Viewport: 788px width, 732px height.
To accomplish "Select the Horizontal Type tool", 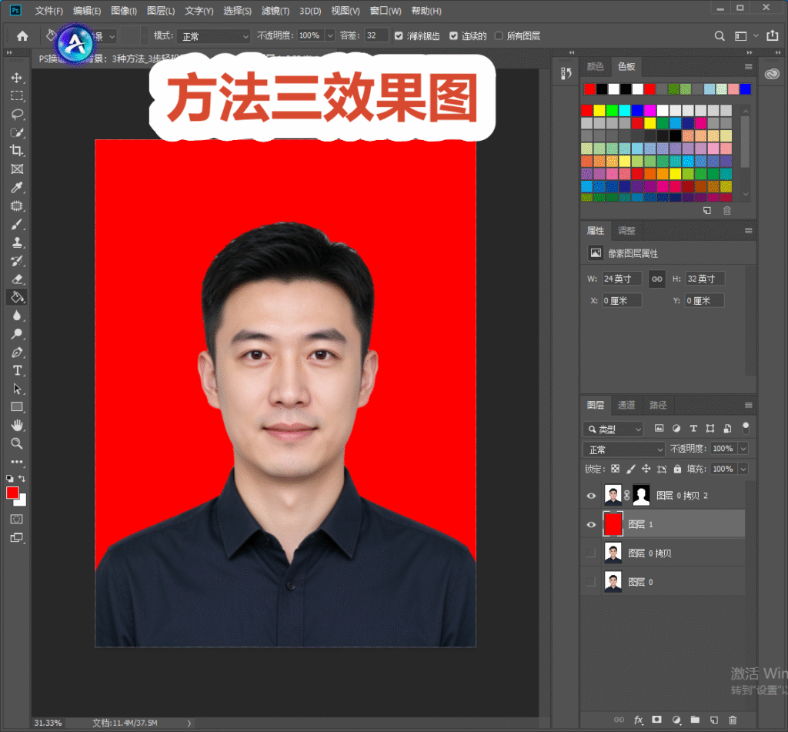I will click(17, 370).
